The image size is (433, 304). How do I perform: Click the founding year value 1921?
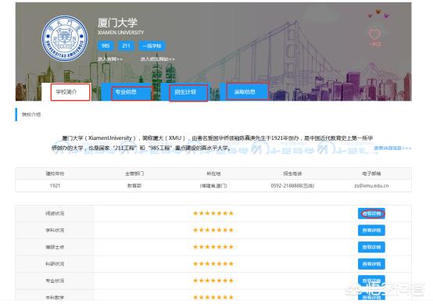pos(55,185)
